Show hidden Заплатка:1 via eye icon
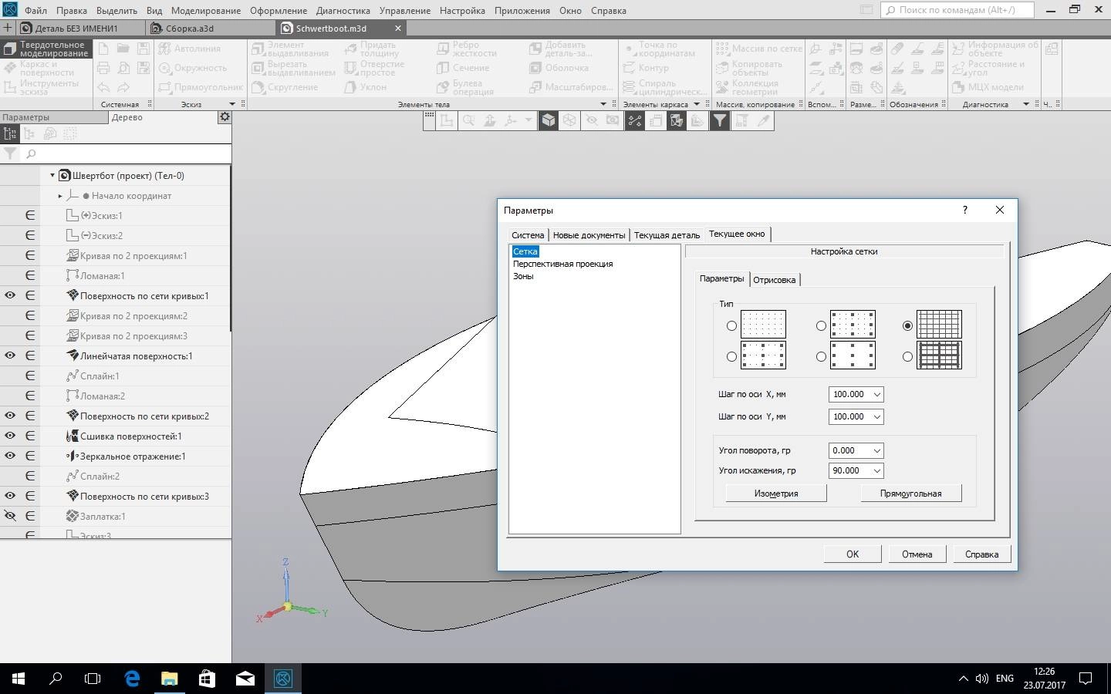The width and height of the screenshot is (1111, 694). [x=10, y=516]
